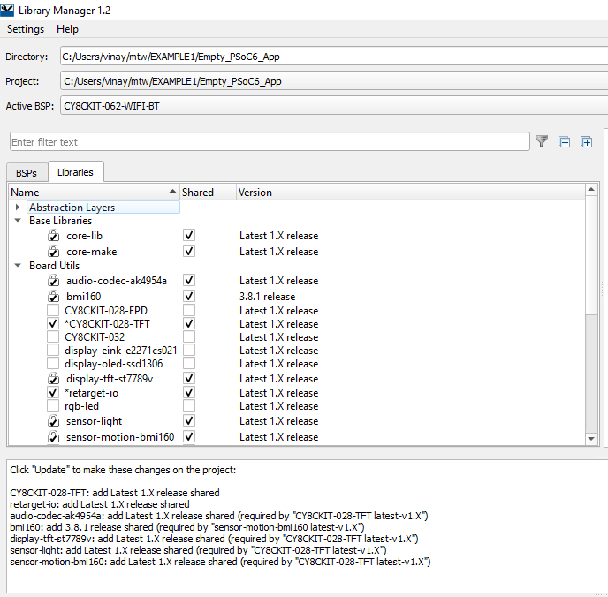Click the lock icon beside core-lib
This screenshot has width=608, height=597.
point(53,237)
